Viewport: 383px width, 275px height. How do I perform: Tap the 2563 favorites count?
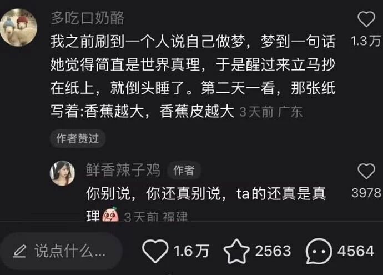[x=273, y=251]
